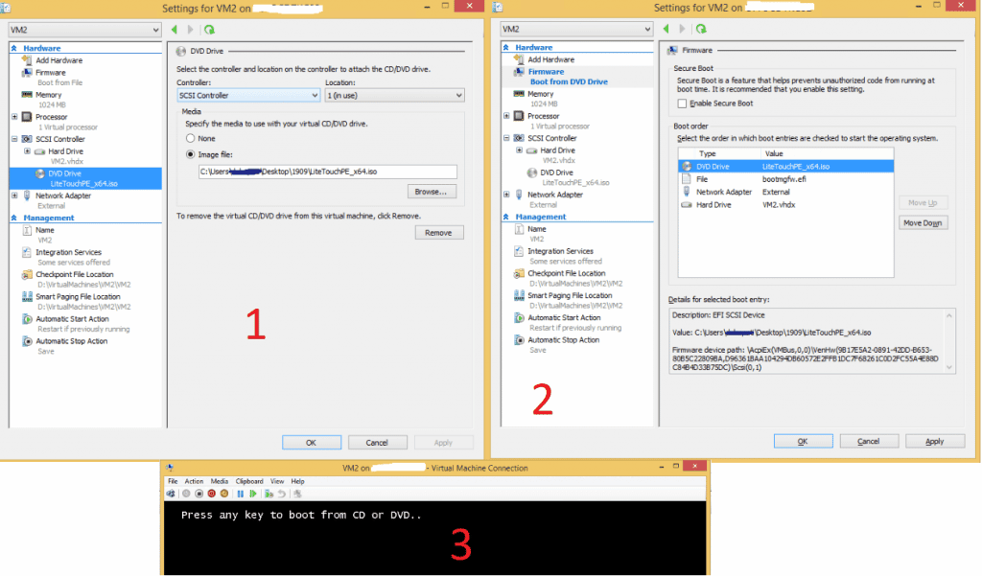
Task: Click Apply in the Firmware settings window
Action: pyautogui.click(x=935, y=442)
